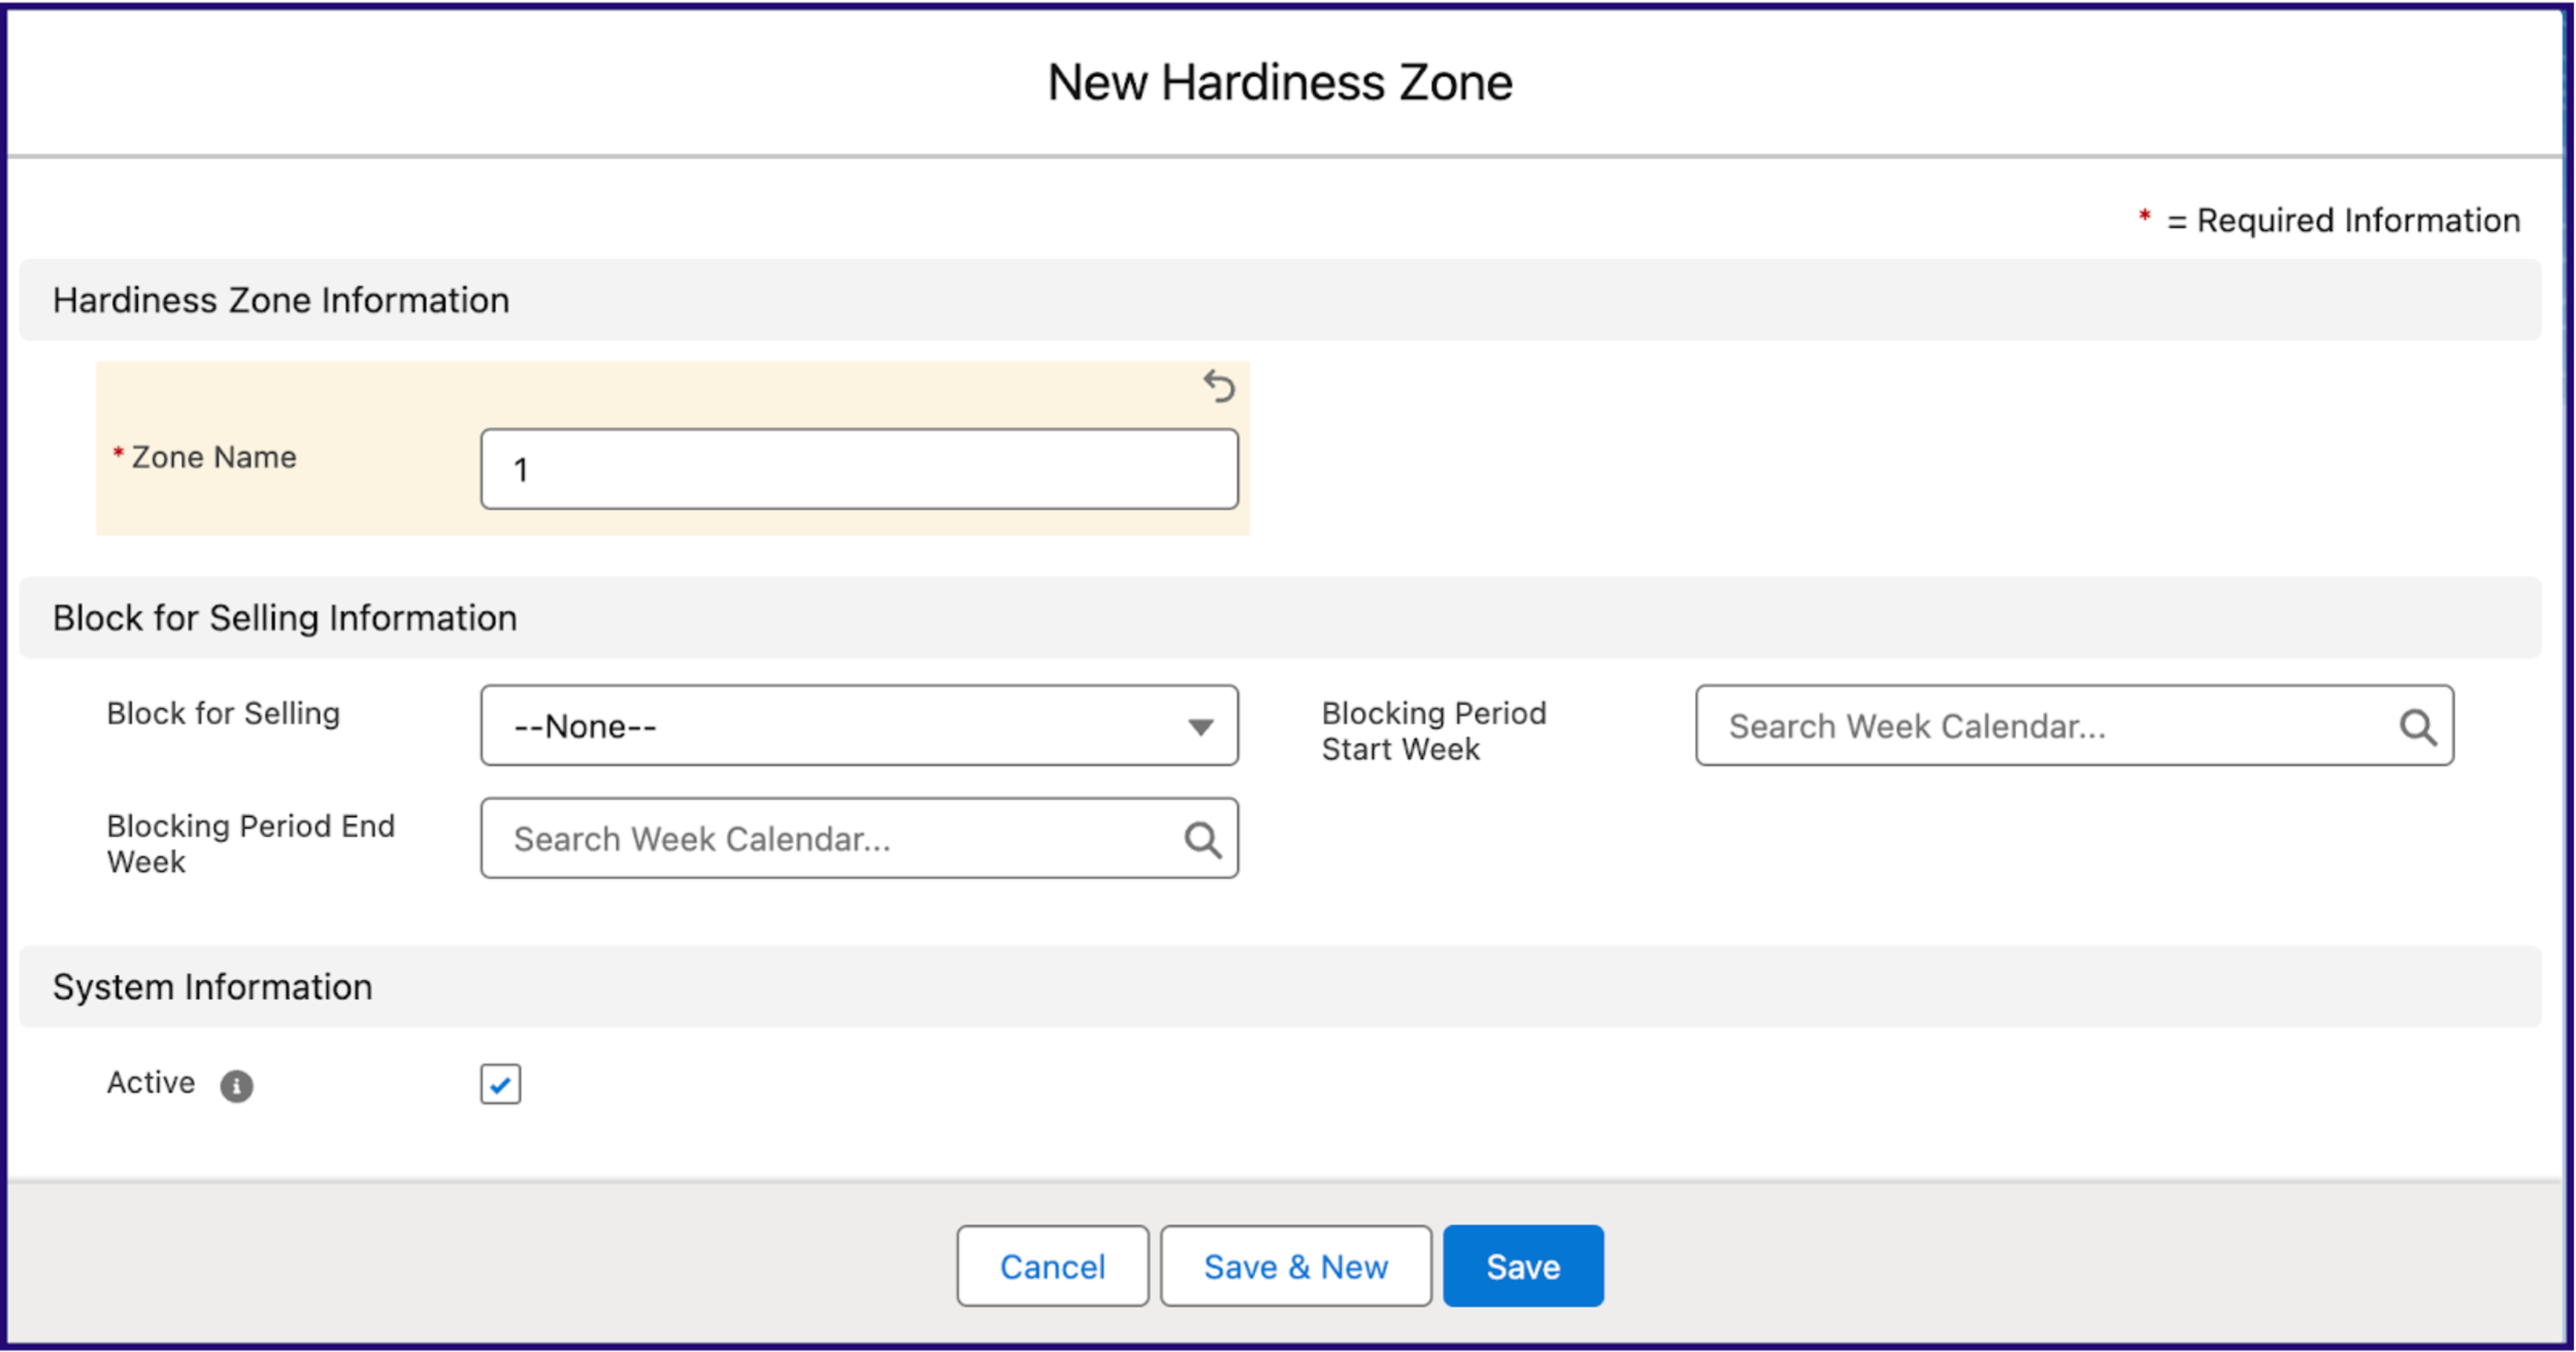Click the New Hardiness Zone title

(1280, 82)
